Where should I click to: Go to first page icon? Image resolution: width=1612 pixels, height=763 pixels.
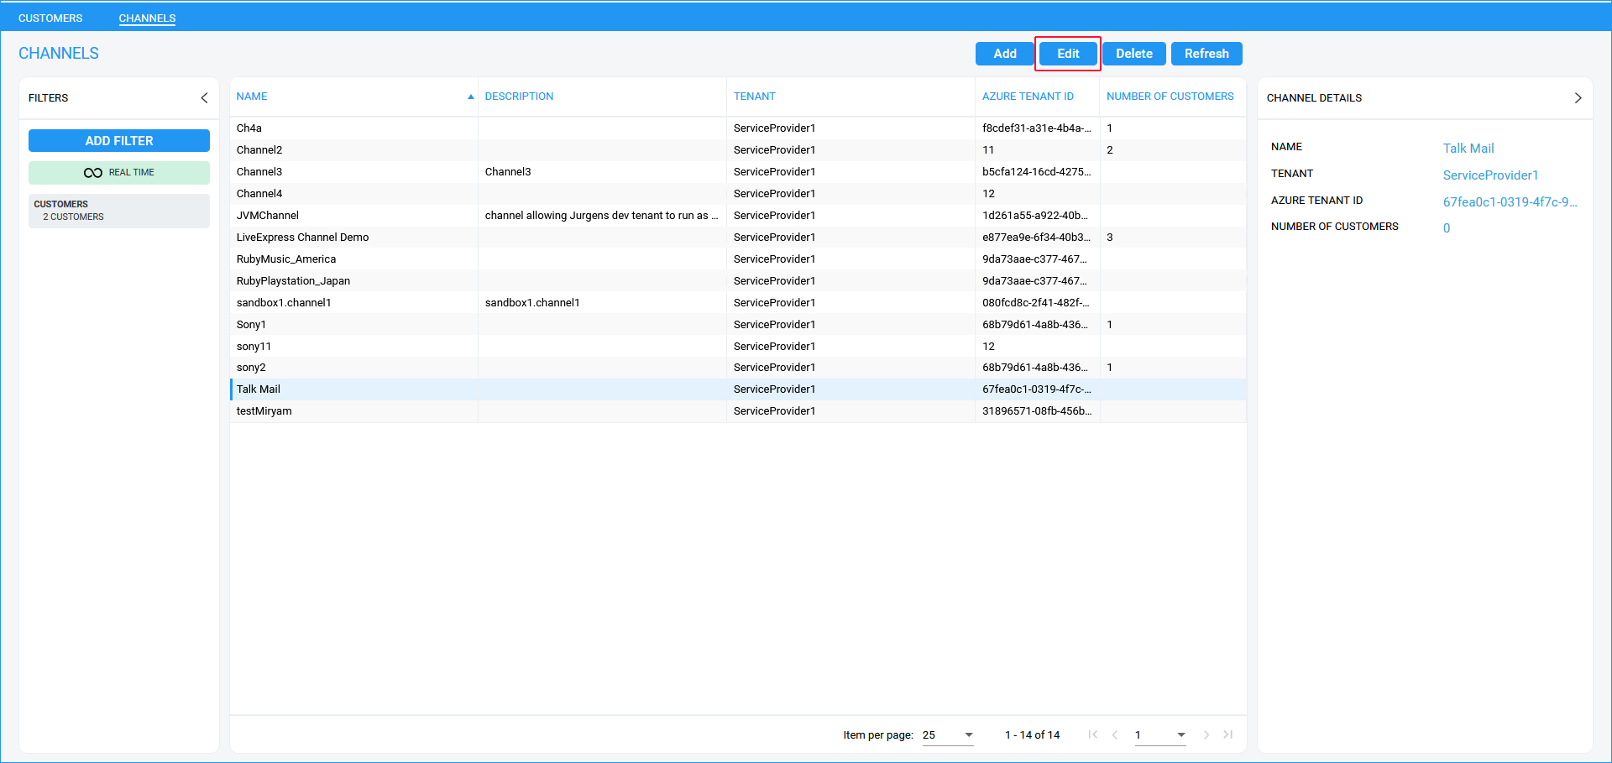point(1093,734)
